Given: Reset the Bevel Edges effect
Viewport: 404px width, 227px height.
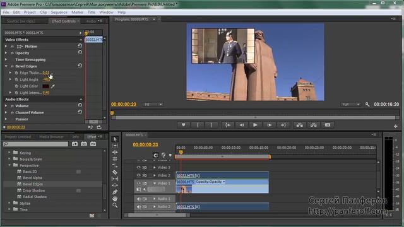Looking at the screenshot, I should pos(80,66).
